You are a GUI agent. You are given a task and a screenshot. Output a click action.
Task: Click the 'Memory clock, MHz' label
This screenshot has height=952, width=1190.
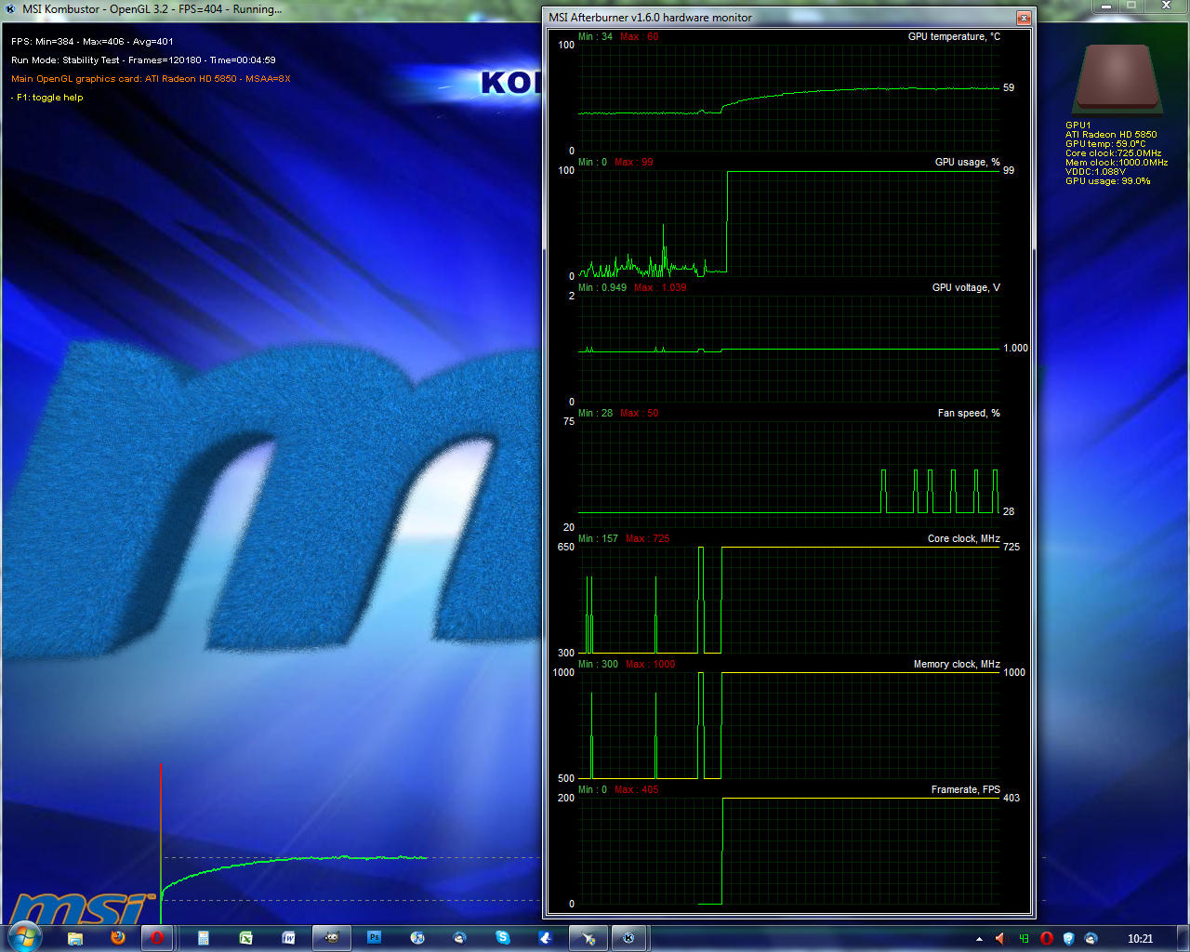coord(957,664)
